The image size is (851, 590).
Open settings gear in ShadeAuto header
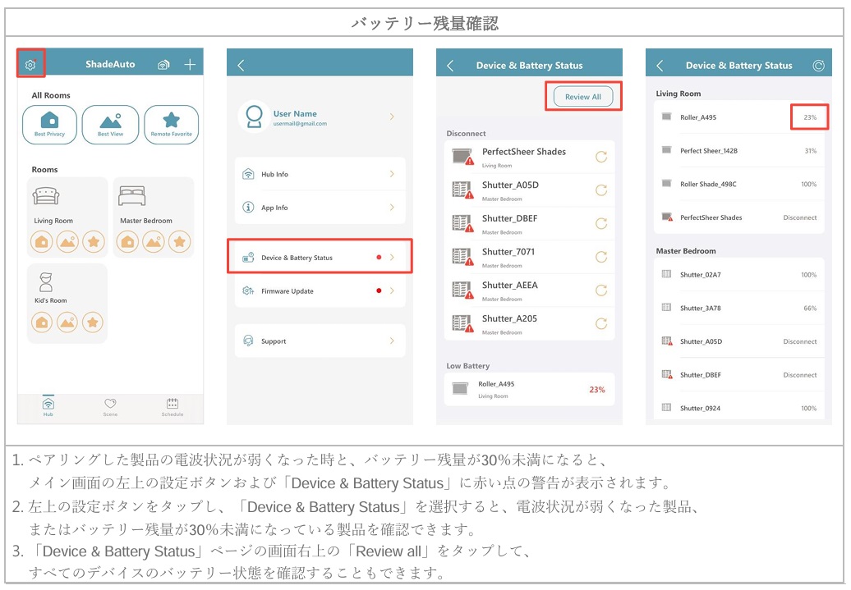30,64
